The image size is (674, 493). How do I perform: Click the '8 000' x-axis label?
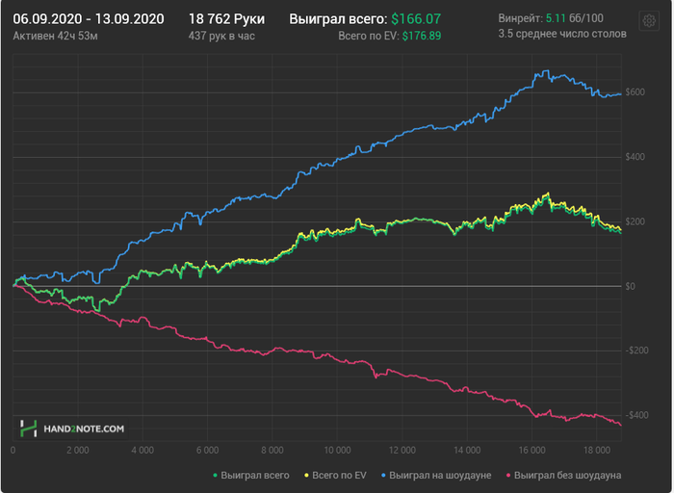point(272,451)
